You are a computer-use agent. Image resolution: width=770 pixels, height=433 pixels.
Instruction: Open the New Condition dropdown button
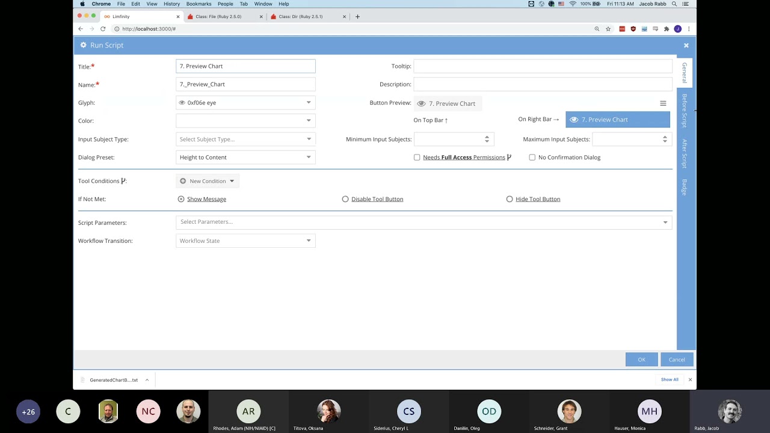208,181
